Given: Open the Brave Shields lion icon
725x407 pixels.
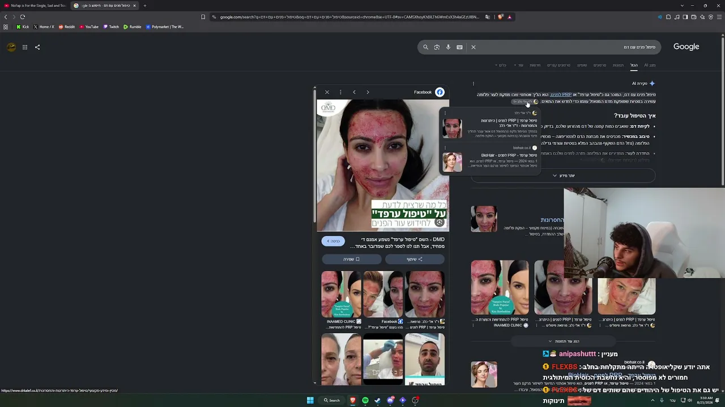Looking at the screenshot, I should [501, 17].
